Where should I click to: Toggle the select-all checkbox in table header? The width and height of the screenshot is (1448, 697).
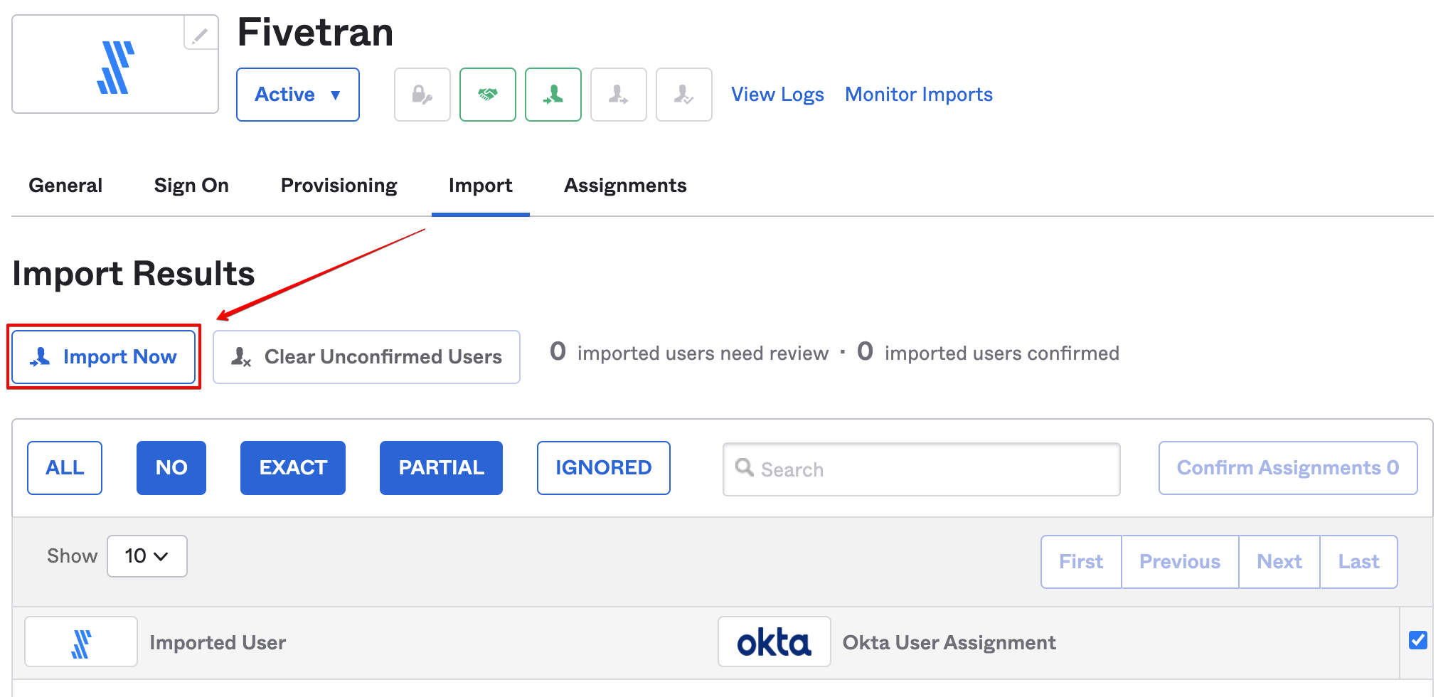pyautogui.click(x=1418, y=640)
